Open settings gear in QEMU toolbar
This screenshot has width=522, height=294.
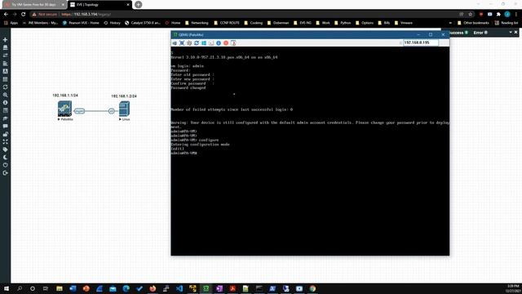pos(189,43)
